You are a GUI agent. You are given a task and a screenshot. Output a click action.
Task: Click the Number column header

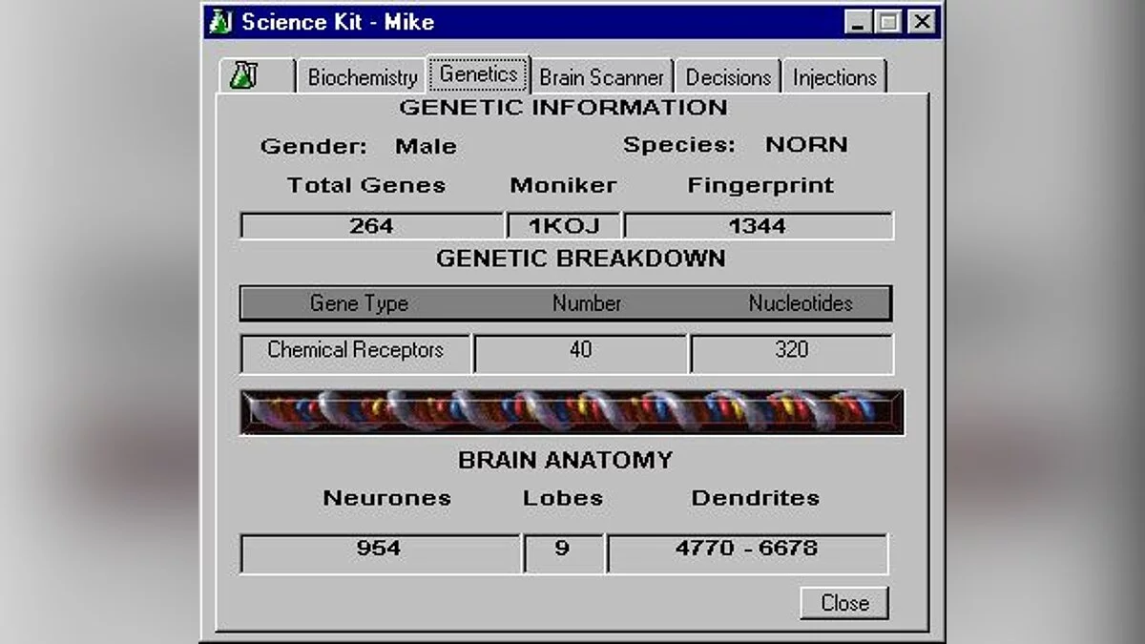click(x=586, y=303)
